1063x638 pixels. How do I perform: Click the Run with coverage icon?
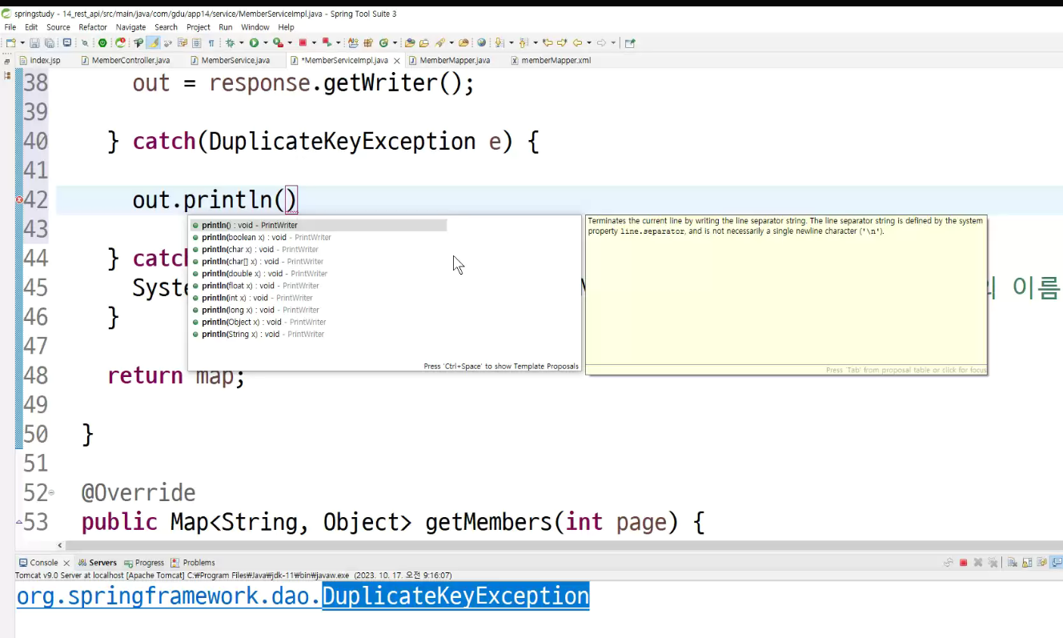point(278,43)
